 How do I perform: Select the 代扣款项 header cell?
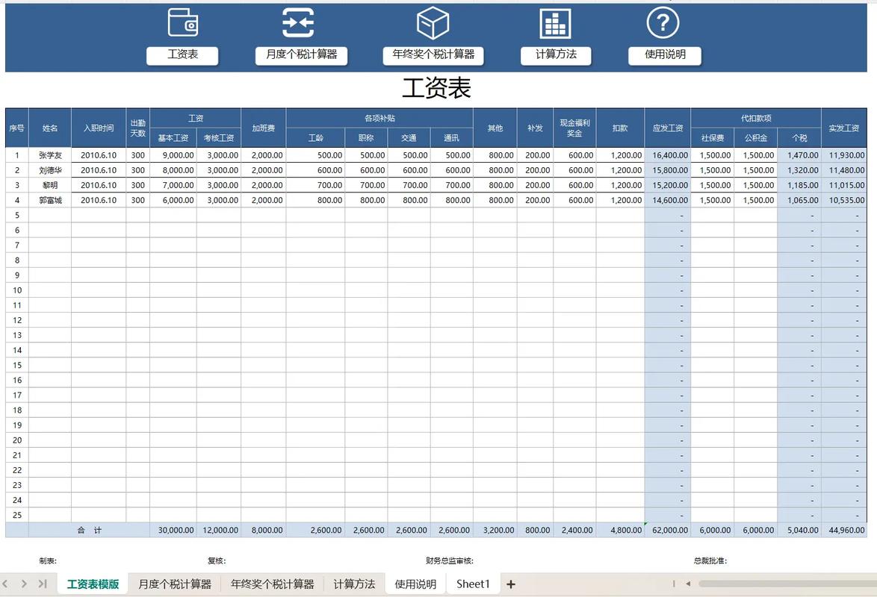click(x=756, y=118)
